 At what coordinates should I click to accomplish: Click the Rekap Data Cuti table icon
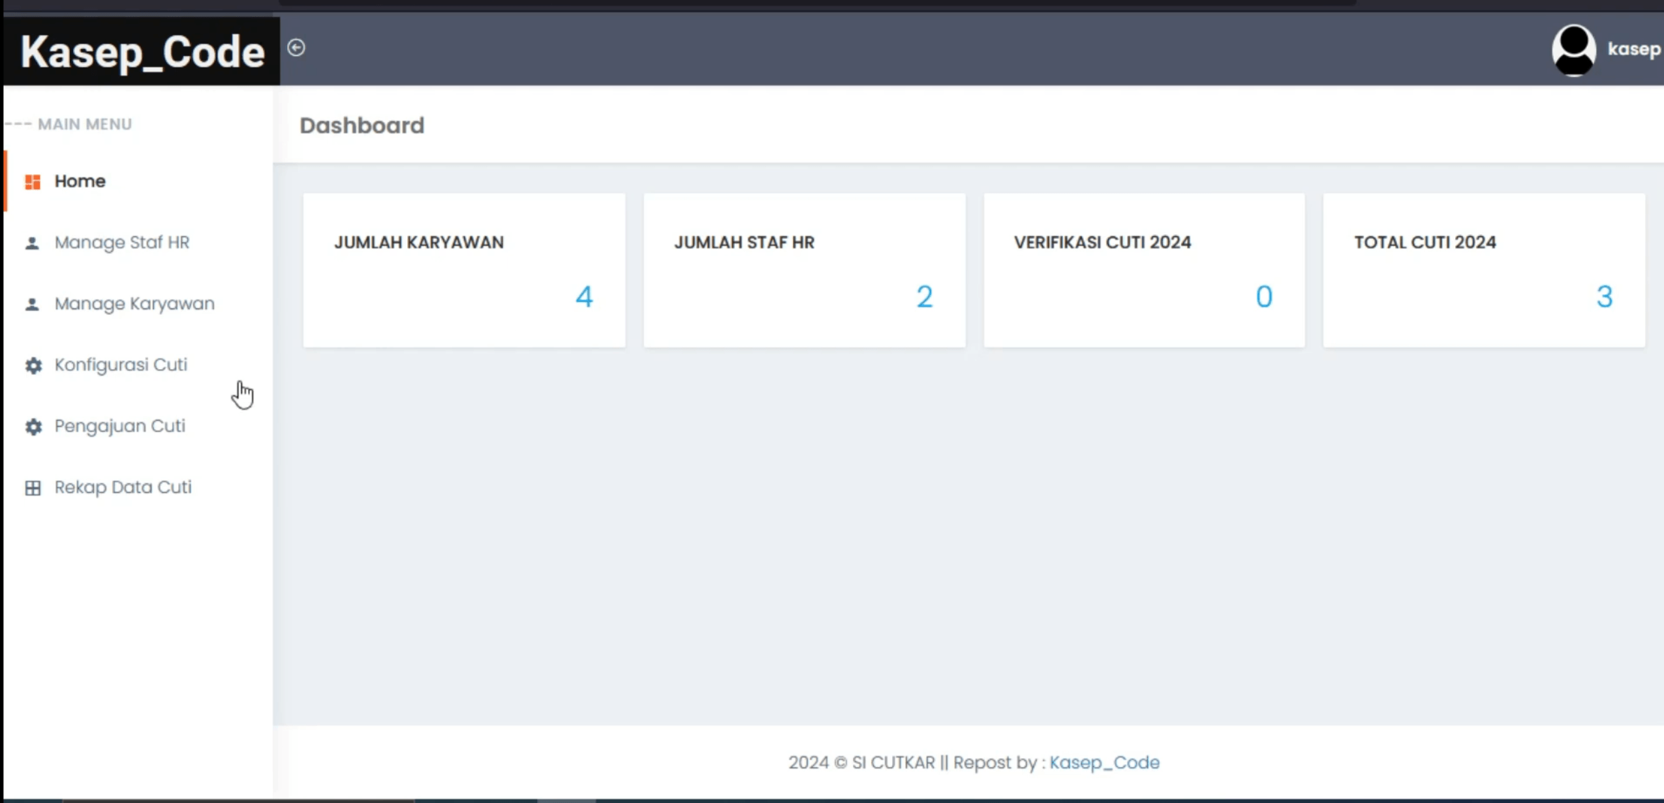pyautogui.click(x=33, y=488)
